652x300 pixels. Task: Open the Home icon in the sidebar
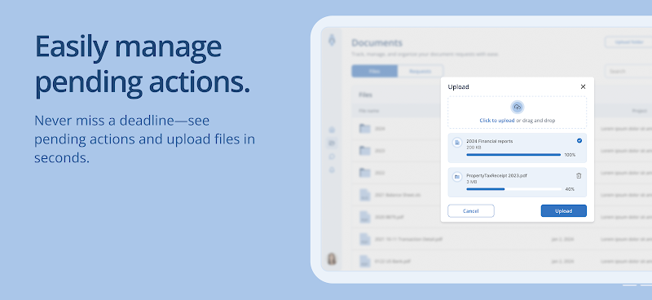(332, 130)
